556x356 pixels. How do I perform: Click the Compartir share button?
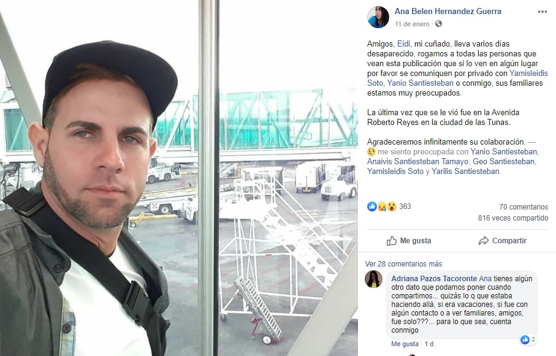point(503,241)
